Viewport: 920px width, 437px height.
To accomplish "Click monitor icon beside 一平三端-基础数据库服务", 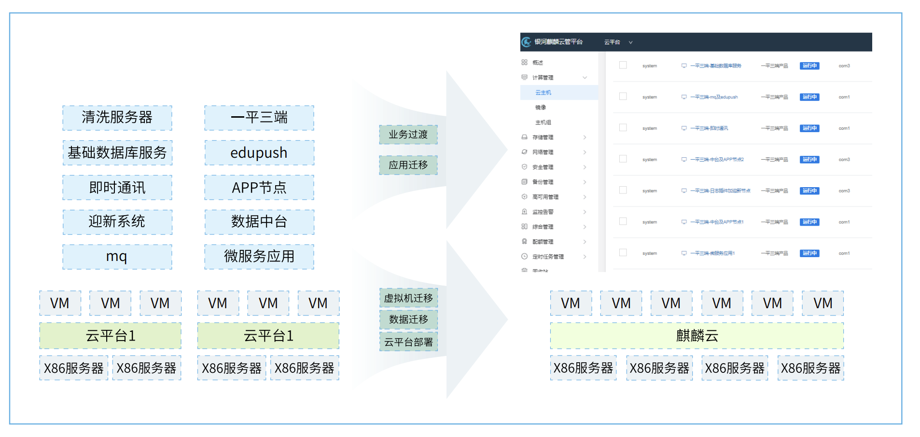I will pos(684,66).
